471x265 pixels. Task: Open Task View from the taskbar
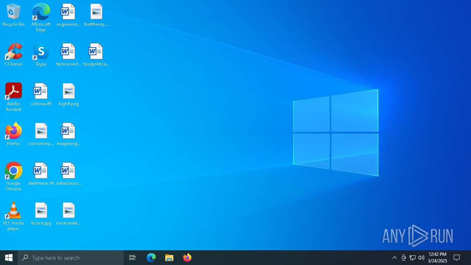click(132, 258)
